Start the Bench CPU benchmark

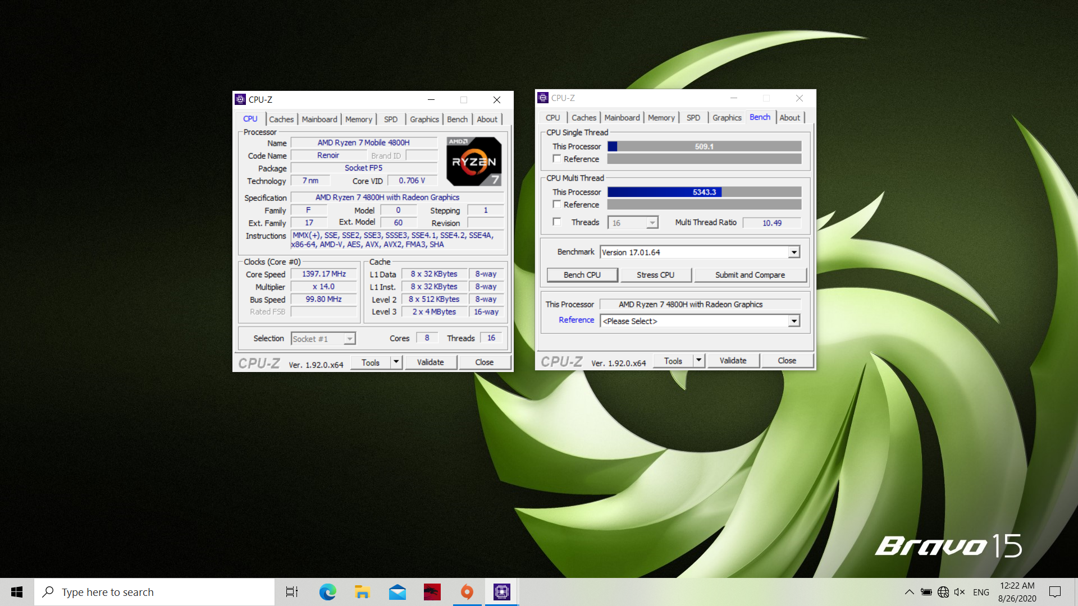(x=582, y=274)
